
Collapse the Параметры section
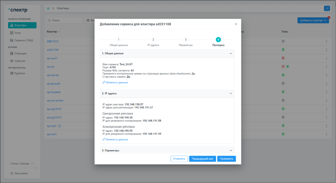pos(231,151)
